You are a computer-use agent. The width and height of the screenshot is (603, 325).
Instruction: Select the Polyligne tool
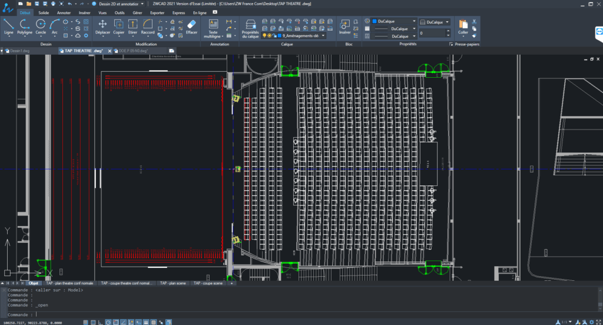(x=25, y=27)
